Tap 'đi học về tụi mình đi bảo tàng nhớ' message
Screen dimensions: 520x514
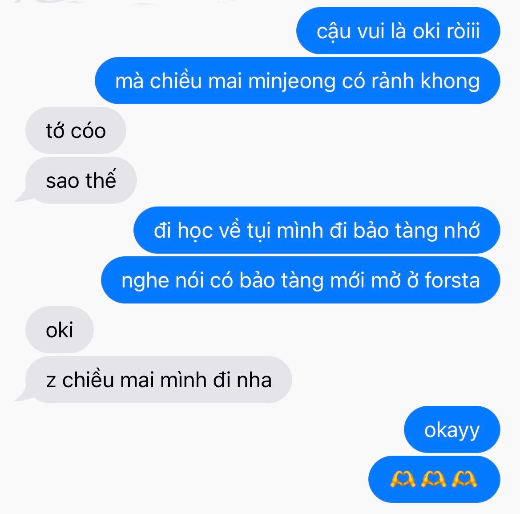pyautogui.click(x=317, y=230)
